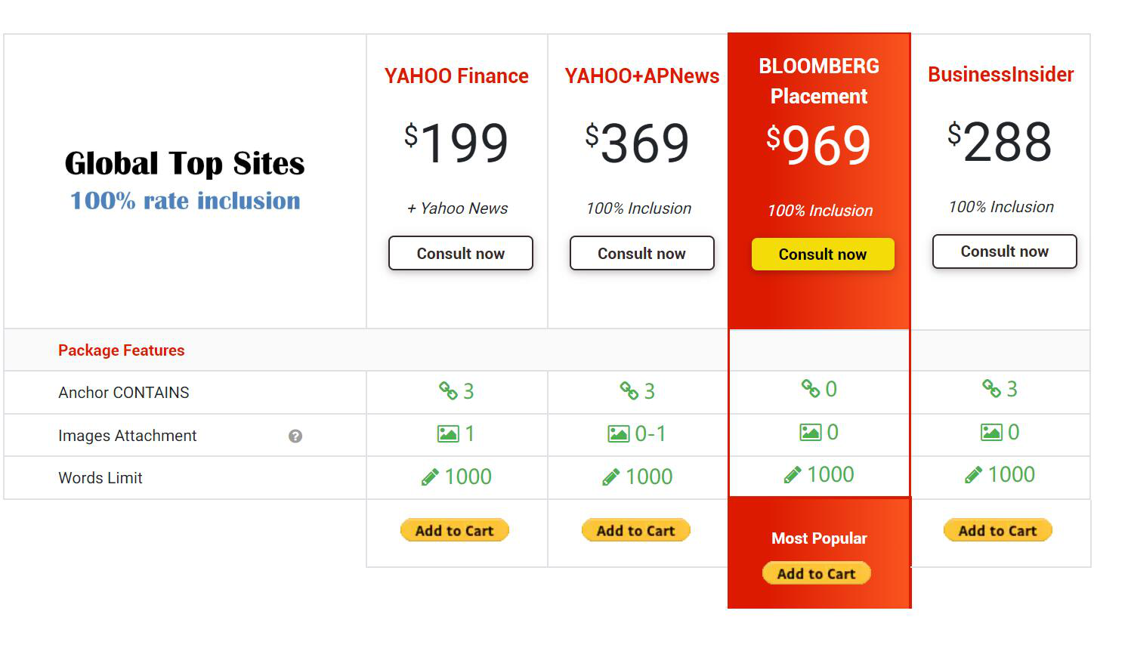1128x657 pixels.
Task: Click the pencil icon in YAHOO+APNews column
Action: [610, 477]
